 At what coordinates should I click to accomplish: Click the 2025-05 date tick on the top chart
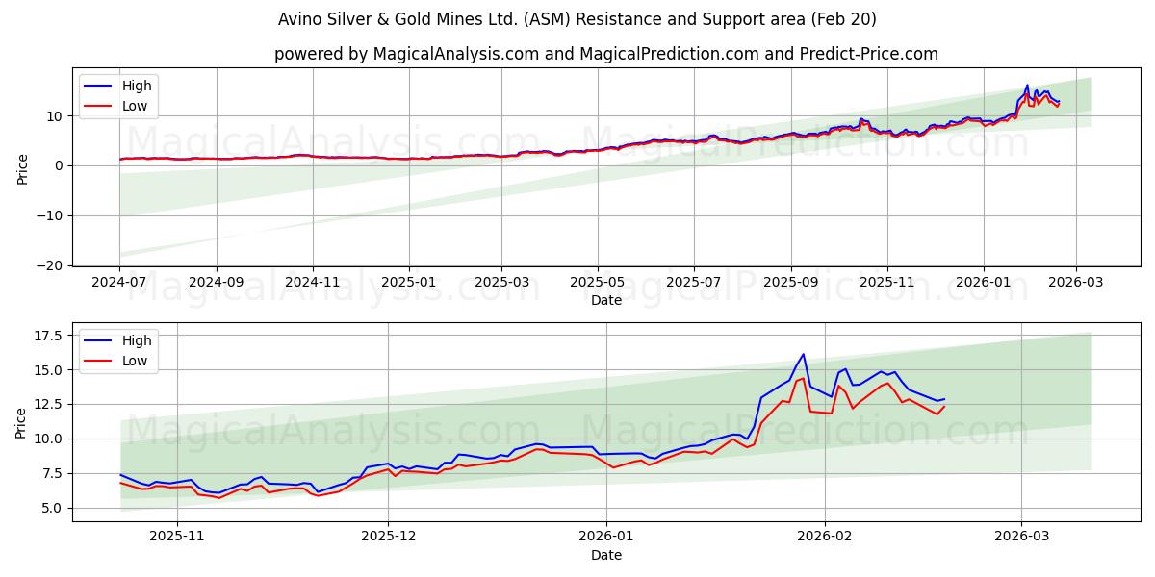point(597,285)
